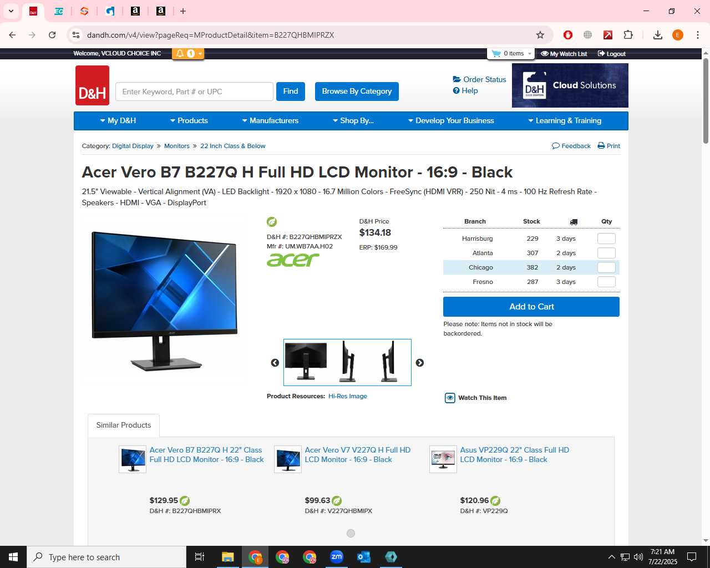Open Outlook from taskbar

coord(364,557)
